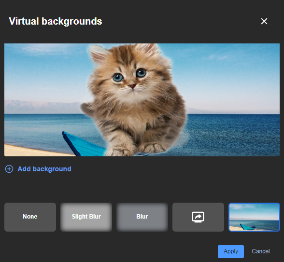Apply the selected virtual background
Image resolution: width=284 pixels, height=262 pixels.
[231, 251]
